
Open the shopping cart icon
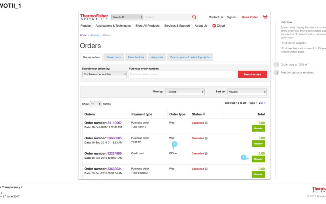pyautogui.click(x=265, y=17)
